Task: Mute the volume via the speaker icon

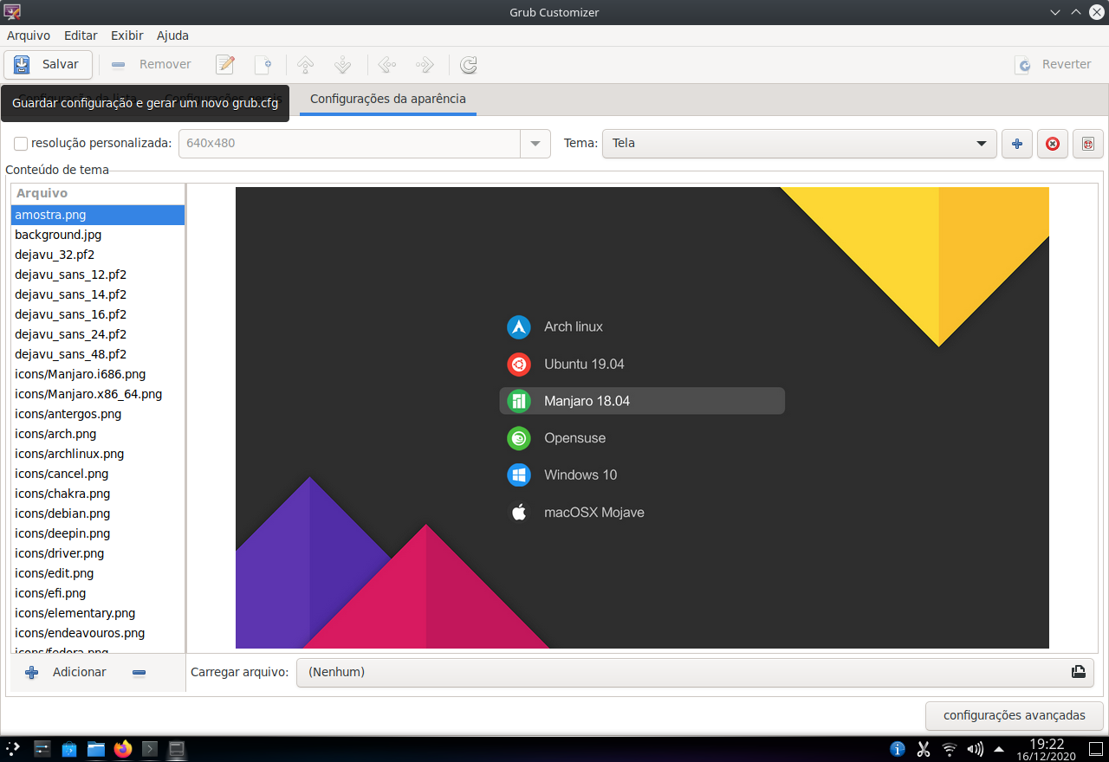Action: [x=975, y=748]
